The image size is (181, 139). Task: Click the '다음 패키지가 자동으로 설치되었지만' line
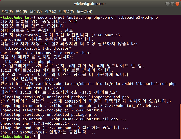point(69,44)
